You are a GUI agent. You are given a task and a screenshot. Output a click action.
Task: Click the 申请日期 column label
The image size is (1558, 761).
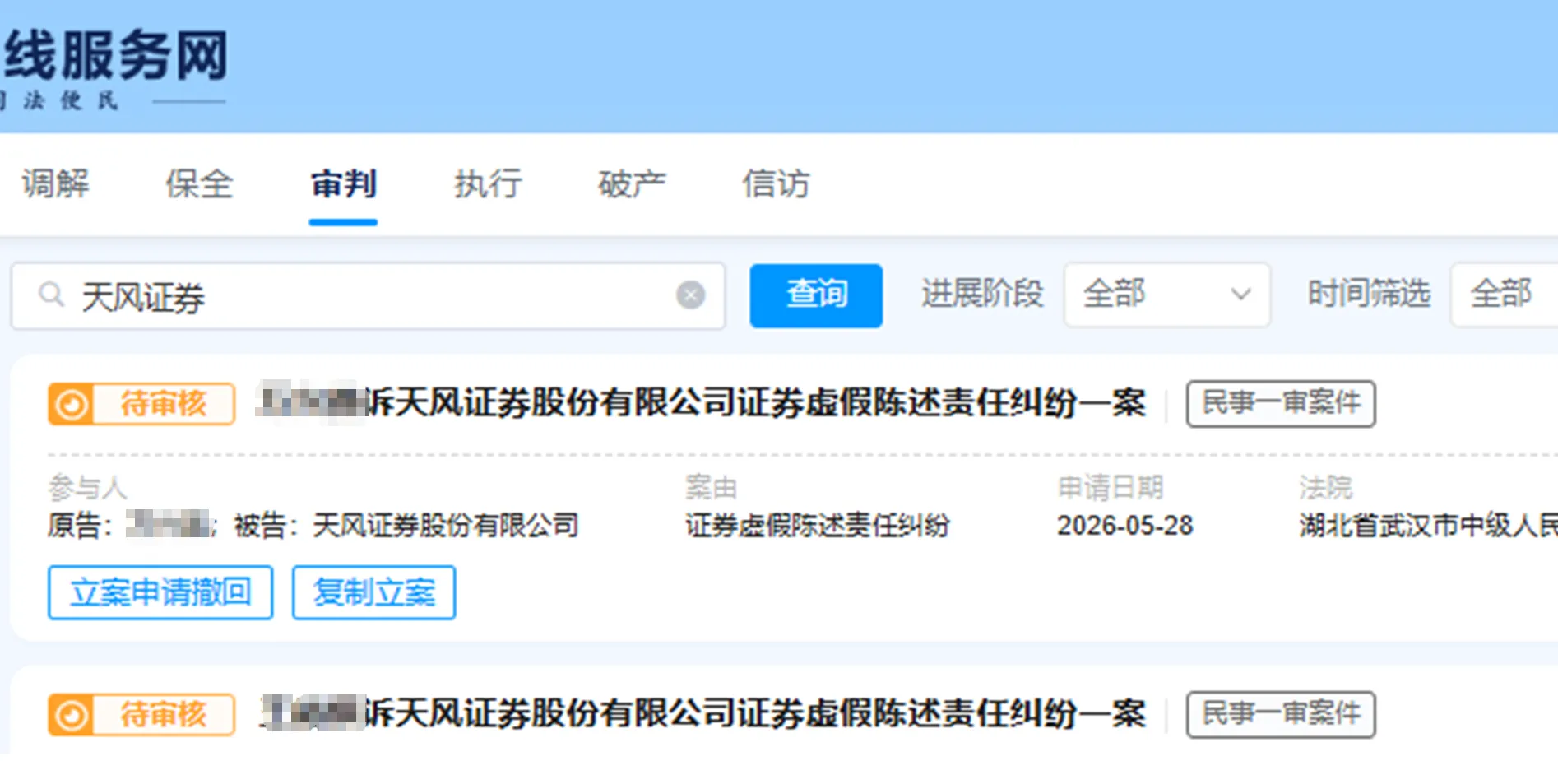click(x=1111, y=488)
